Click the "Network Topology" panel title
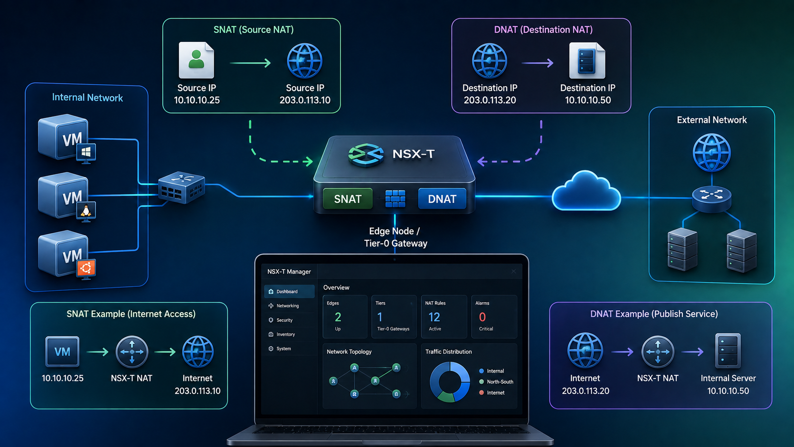The width and height of the screenshot is (794, 447). [x=349, y=352]
